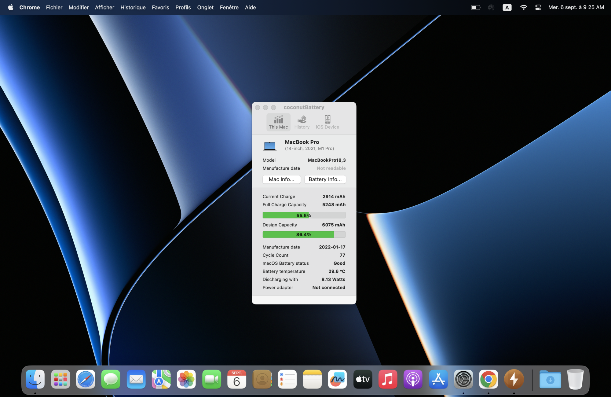Open the Aide menu
Image resolution: width=611 pixels, height=397 pixels.
(x=250, y=7)
